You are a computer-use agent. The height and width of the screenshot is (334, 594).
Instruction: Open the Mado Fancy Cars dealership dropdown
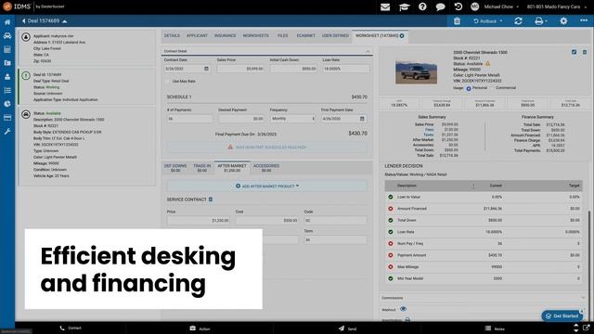pyautogui.click(x=556, y=6)
